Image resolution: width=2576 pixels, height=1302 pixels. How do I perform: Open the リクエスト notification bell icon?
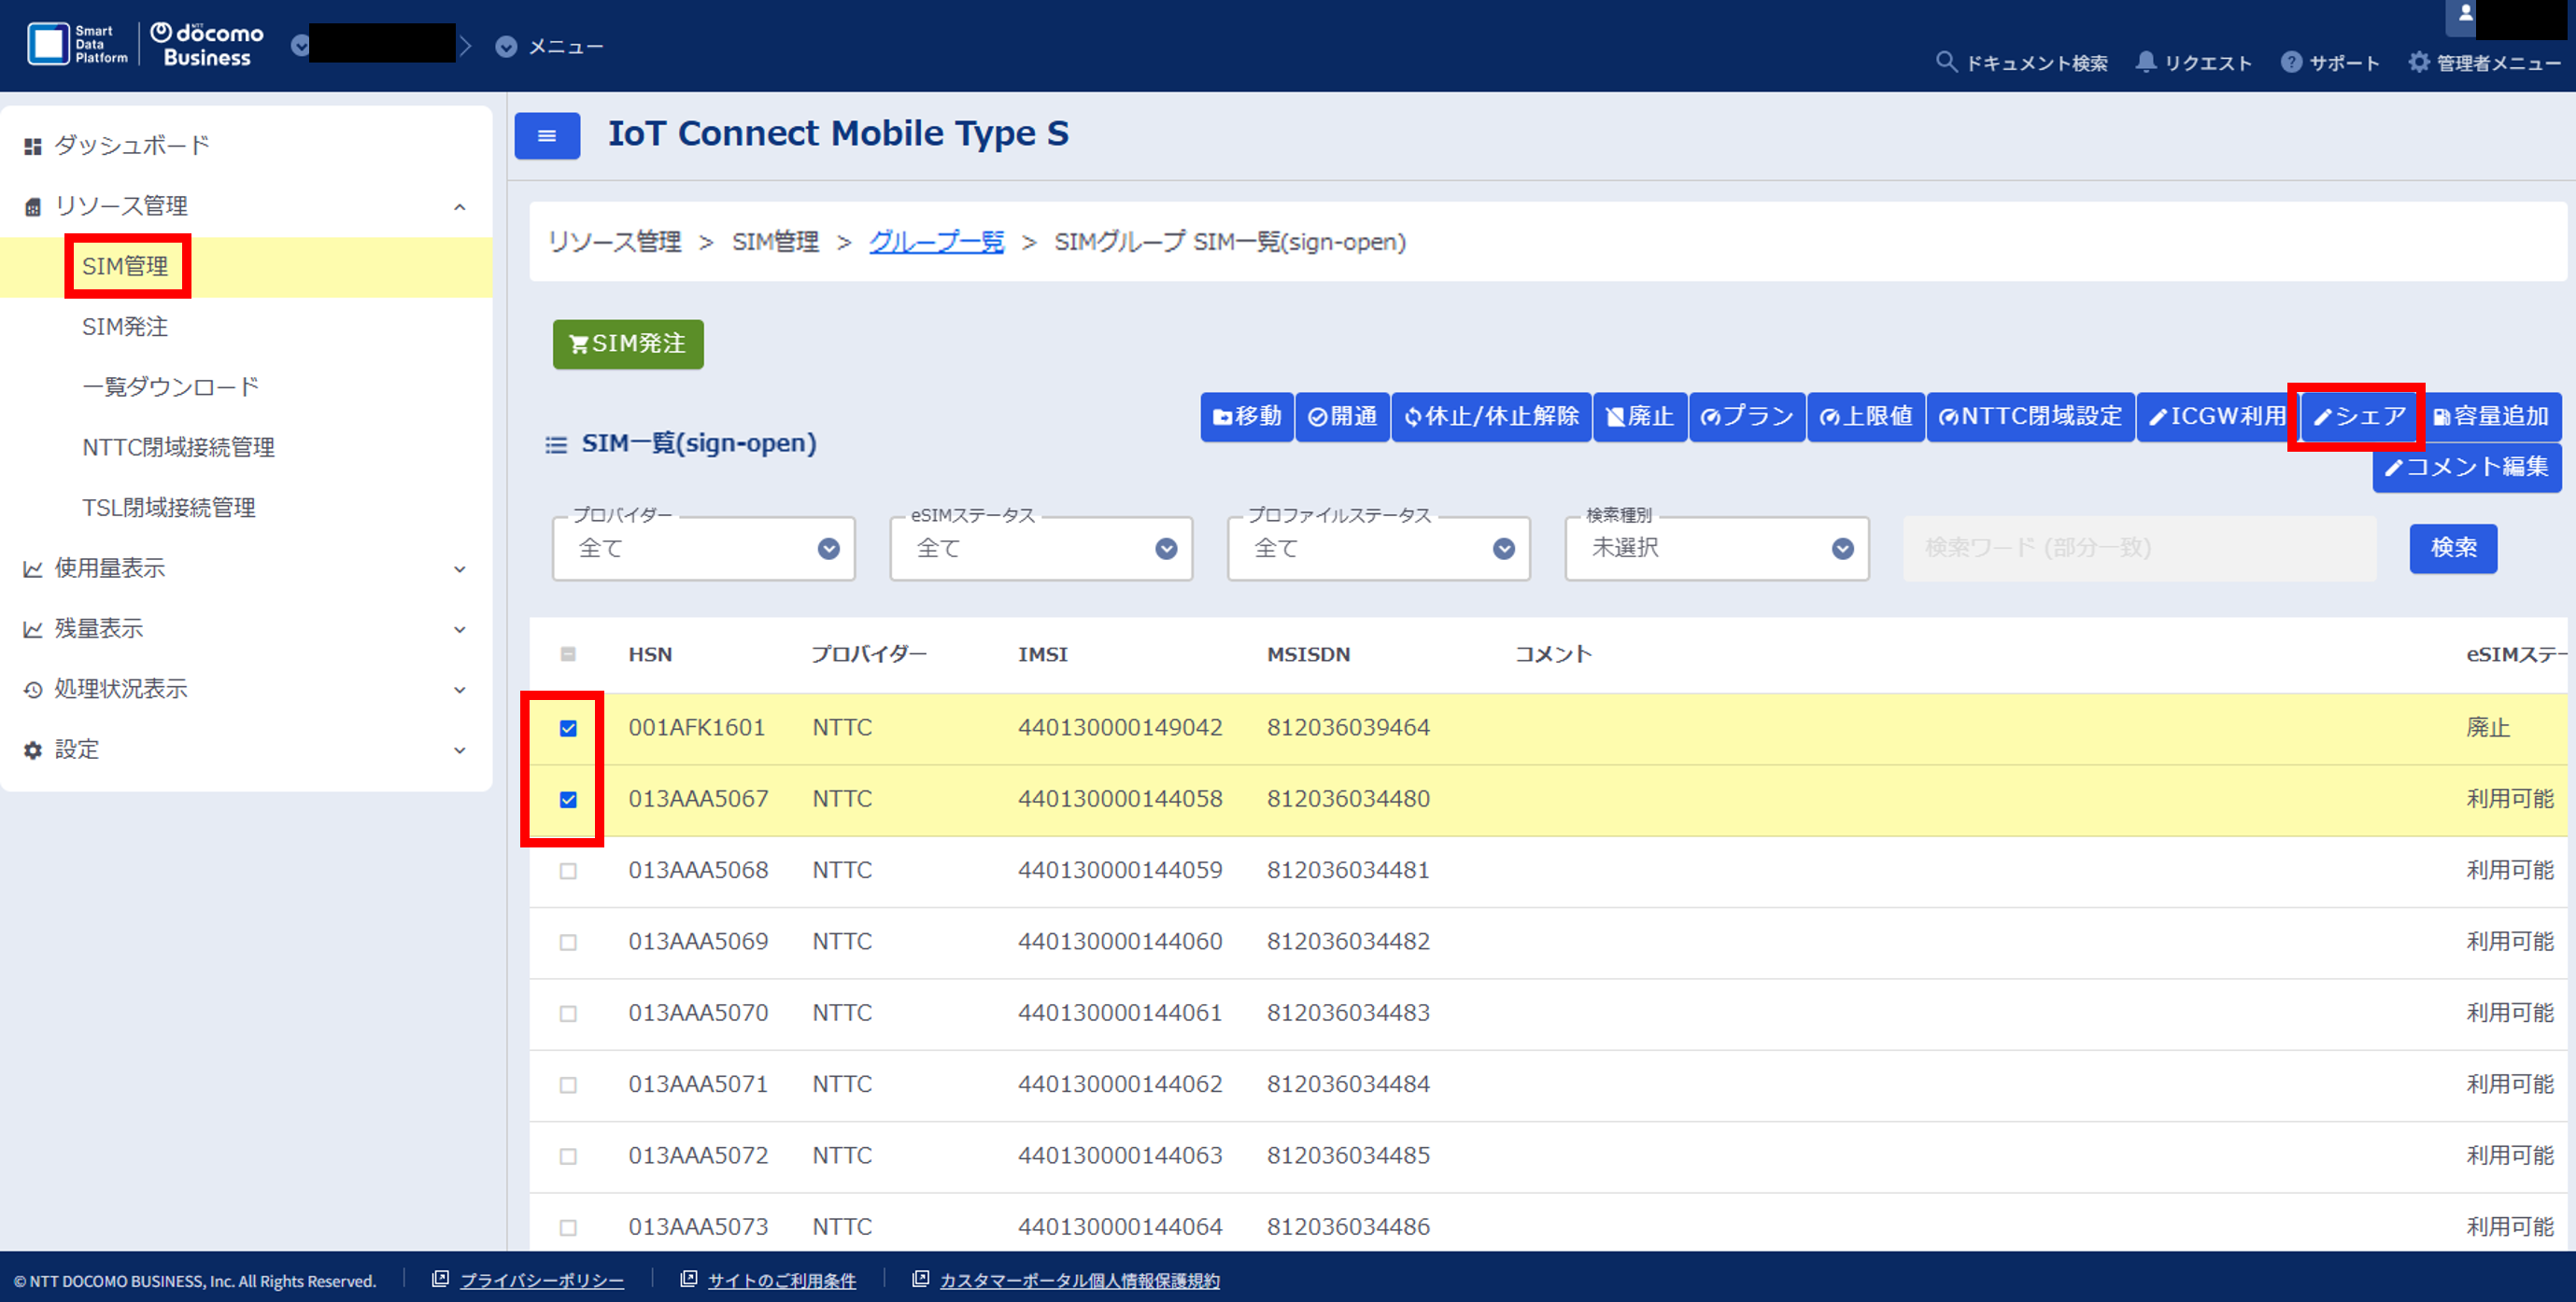point(2146,62)
